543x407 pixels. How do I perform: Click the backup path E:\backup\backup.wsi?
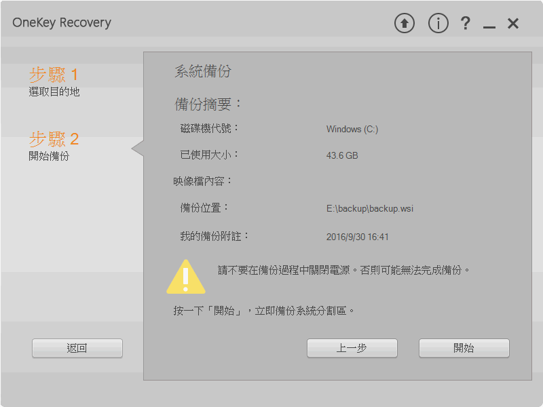369,209
